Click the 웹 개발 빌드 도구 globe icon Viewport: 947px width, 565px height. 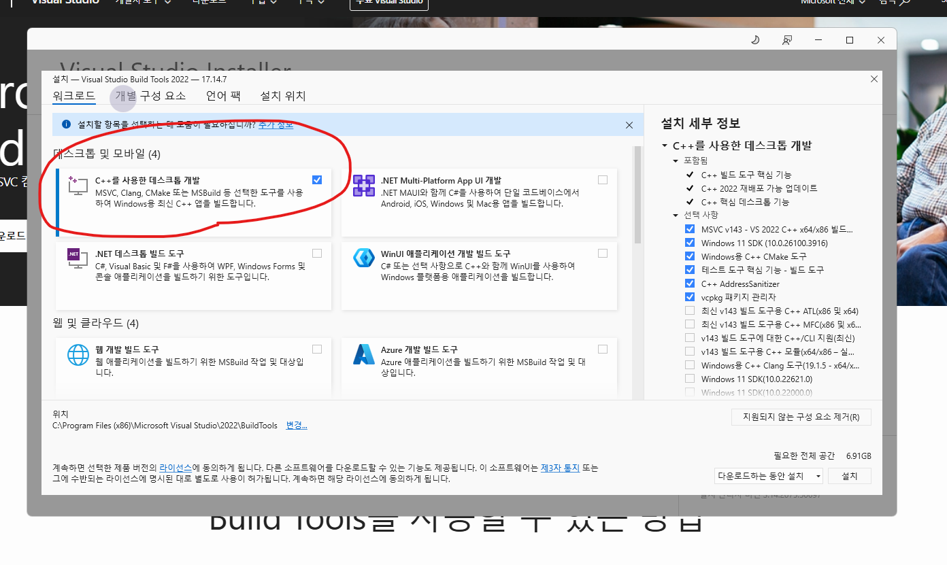click(x=78, y=354)
